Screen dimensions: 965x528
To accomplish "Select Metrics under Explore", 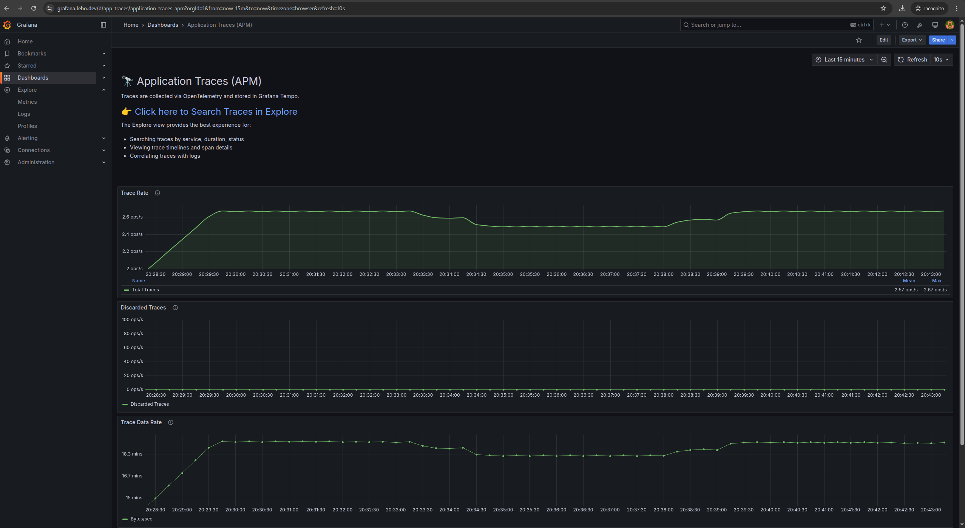I will pos(27,102).
